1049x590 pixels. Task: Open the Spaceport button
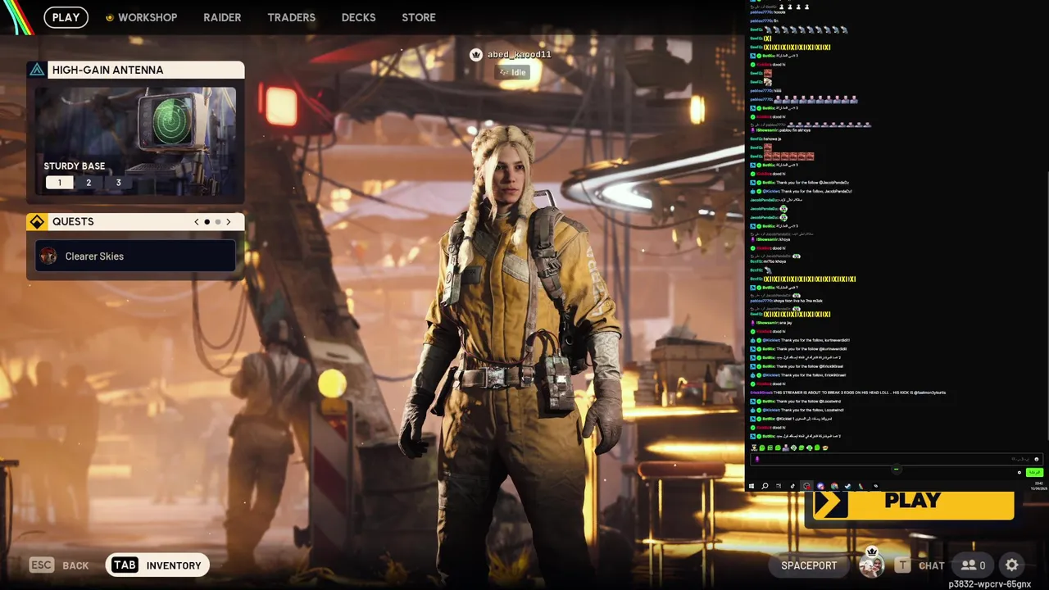[809, 565]
